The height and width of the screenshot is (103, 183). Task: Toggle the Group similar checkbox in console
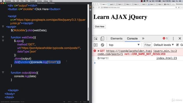click(x=177, y=45)
